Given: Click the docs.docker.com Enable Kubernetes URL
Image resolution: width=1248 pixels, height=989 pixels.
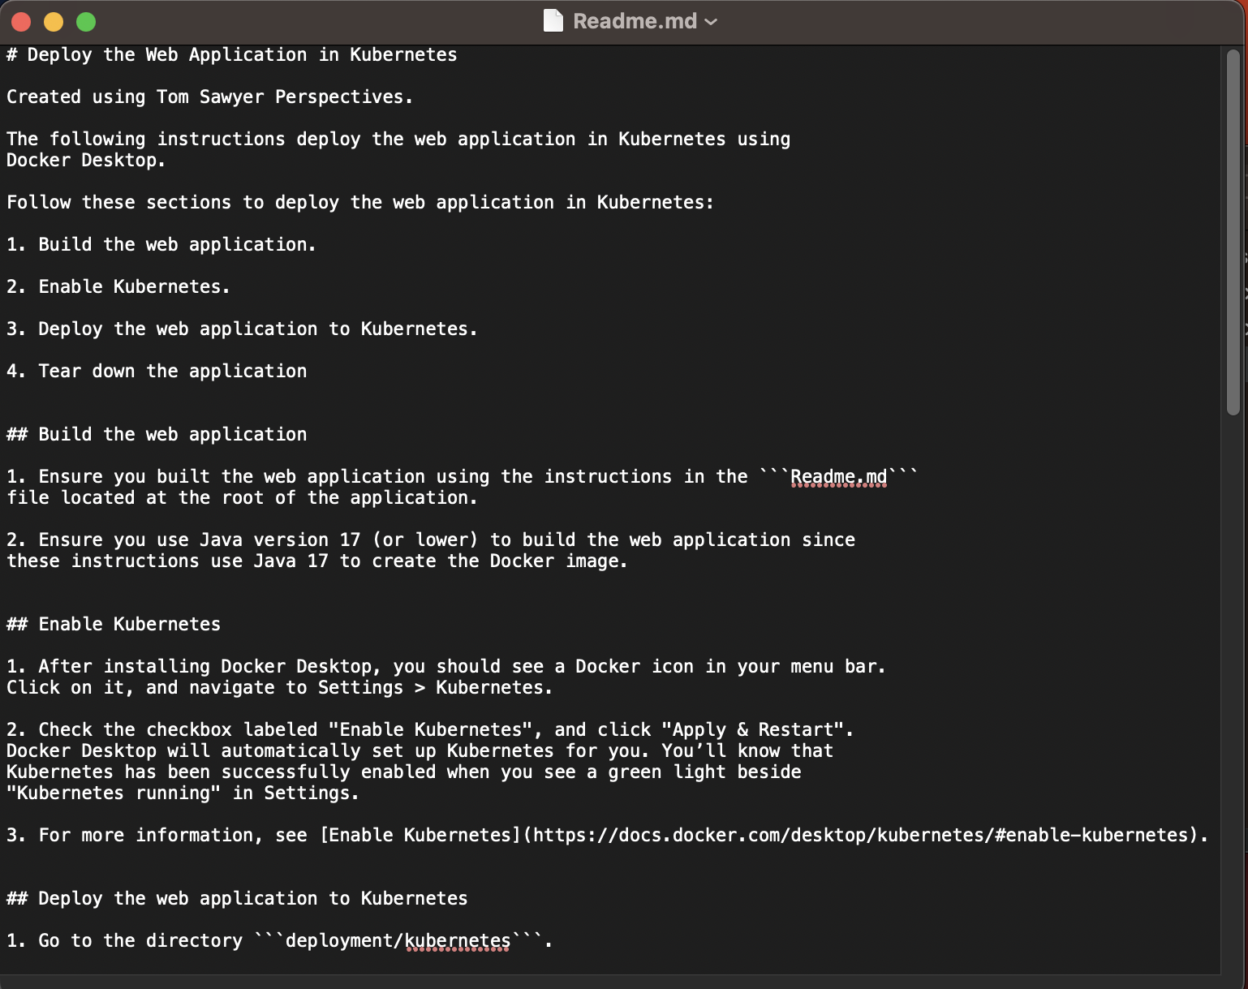Looking at the screenshot, I should (x=861, y=836).
